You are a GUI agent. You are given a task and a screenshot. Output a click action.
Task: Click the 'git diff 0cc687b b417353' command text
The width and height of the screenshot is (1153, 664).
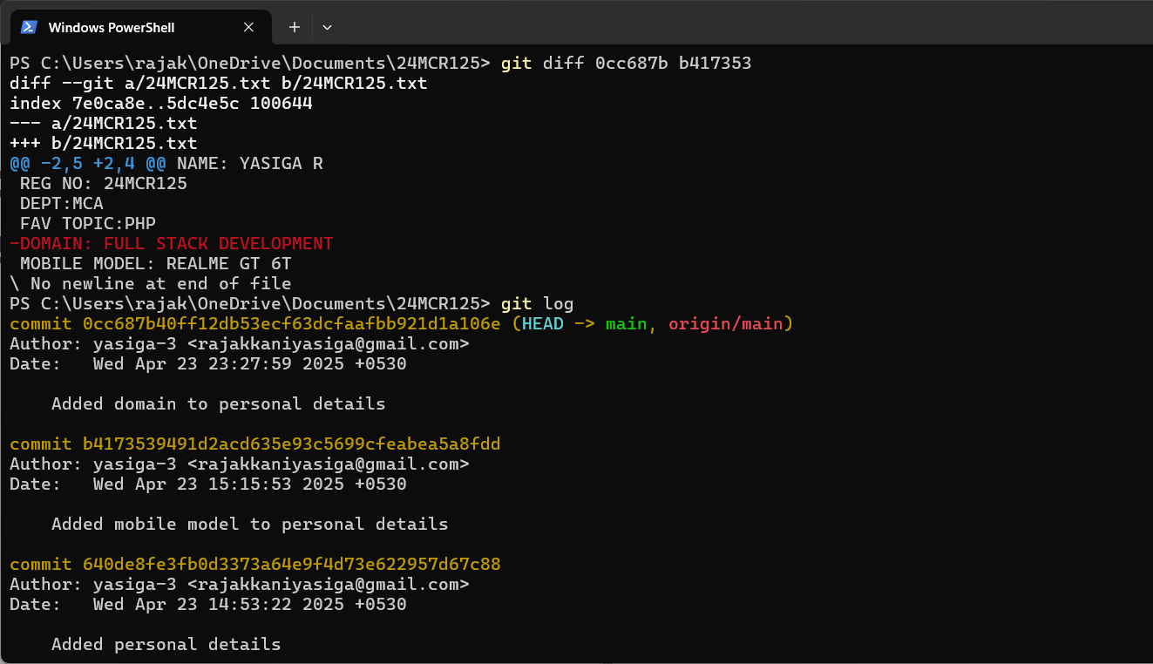pyautogui.click(x=626, y=64)
